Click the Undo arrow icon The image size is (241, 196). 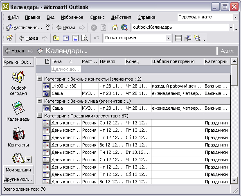pos(97,38)
